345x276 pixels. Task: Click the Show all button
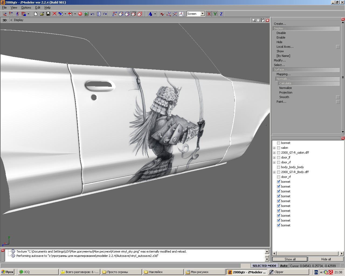click(290, 259)
